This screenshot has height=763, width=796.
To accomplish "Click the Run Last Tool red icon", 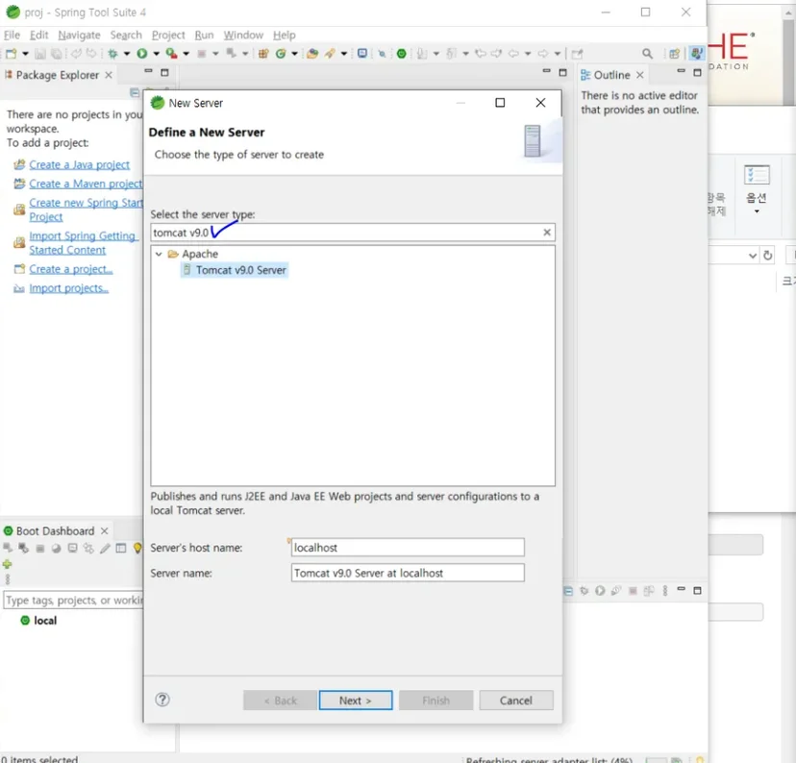I will (x=171, y=53).
